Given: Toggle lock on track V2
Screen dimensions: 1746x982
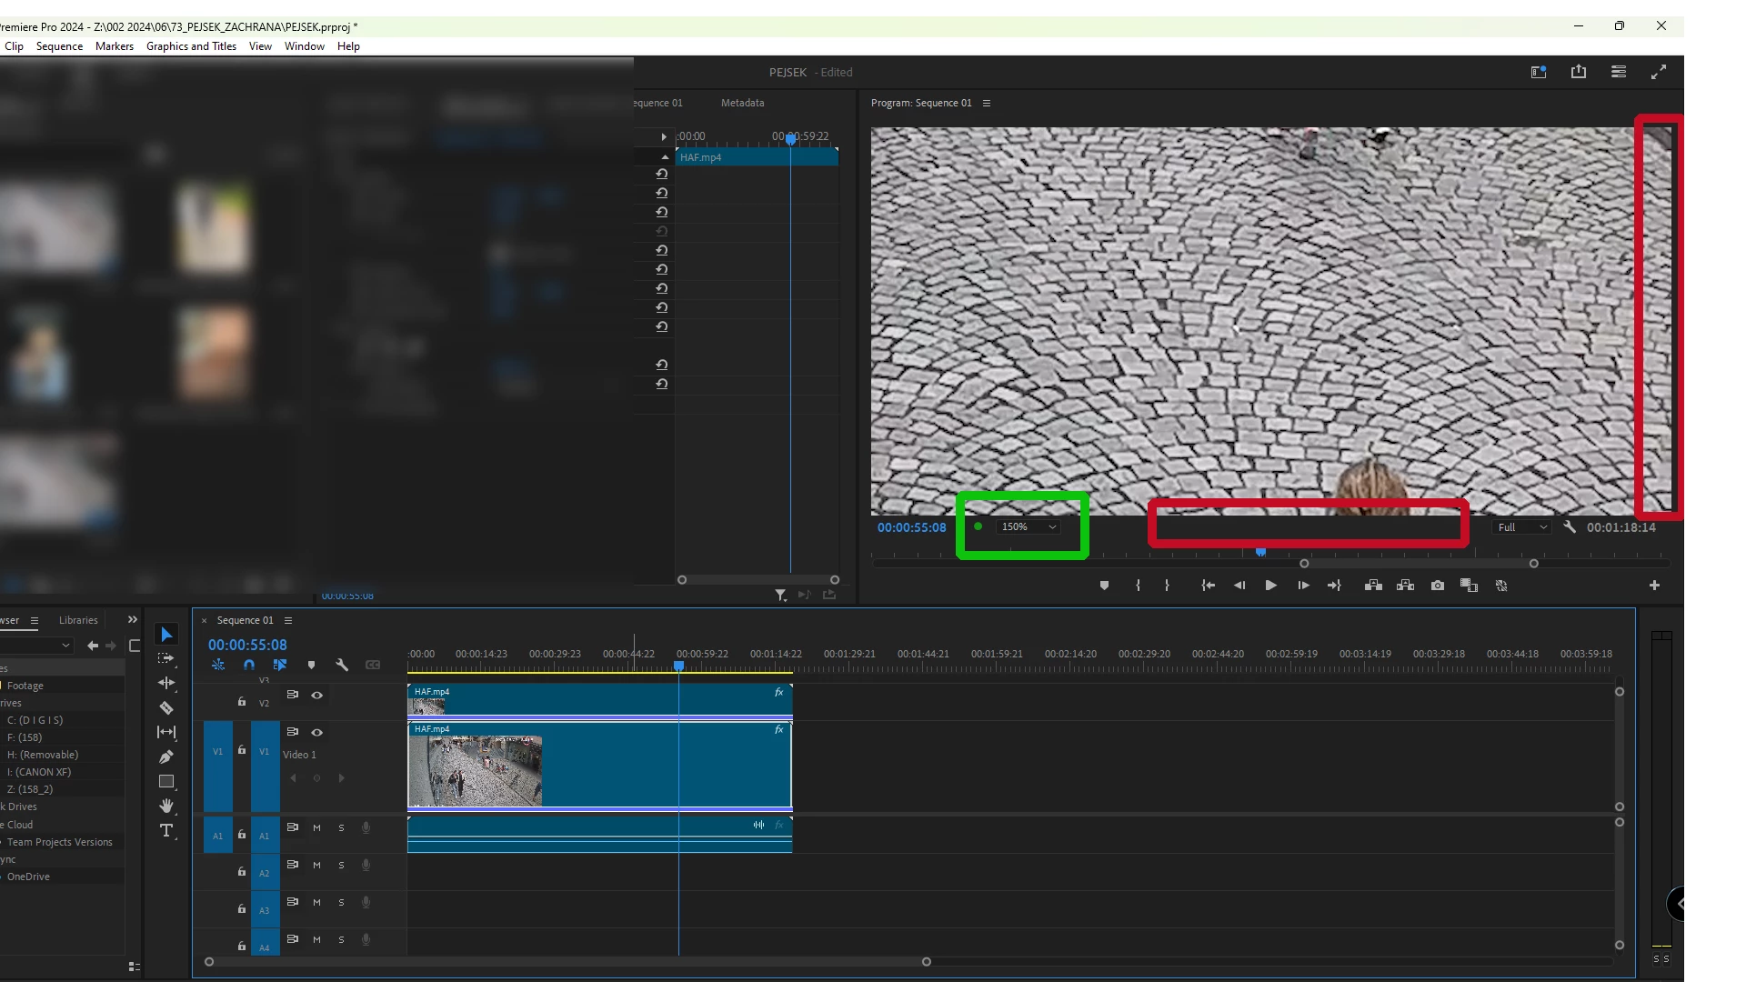Looking at the screenshot, I should (242, 701).
